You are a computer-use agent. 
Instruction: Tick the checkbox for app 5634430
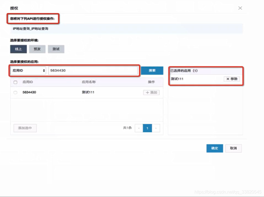click(15, 92)
